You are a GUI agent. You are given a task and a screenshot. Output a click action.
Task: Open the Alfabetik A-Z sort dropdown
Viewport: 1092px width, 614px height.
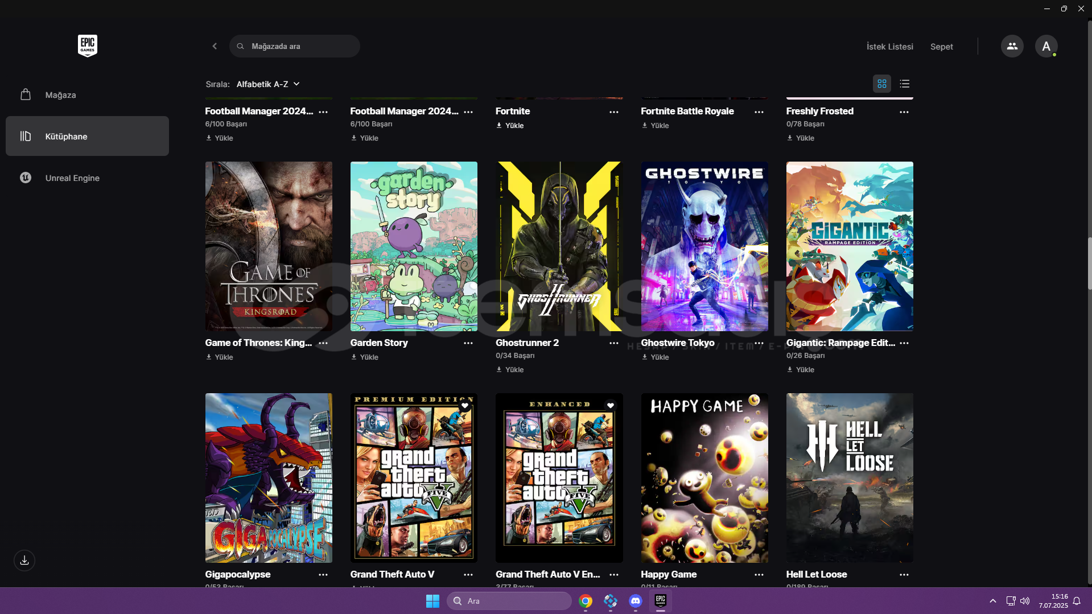pyautogui.click(x=268, y=84)
